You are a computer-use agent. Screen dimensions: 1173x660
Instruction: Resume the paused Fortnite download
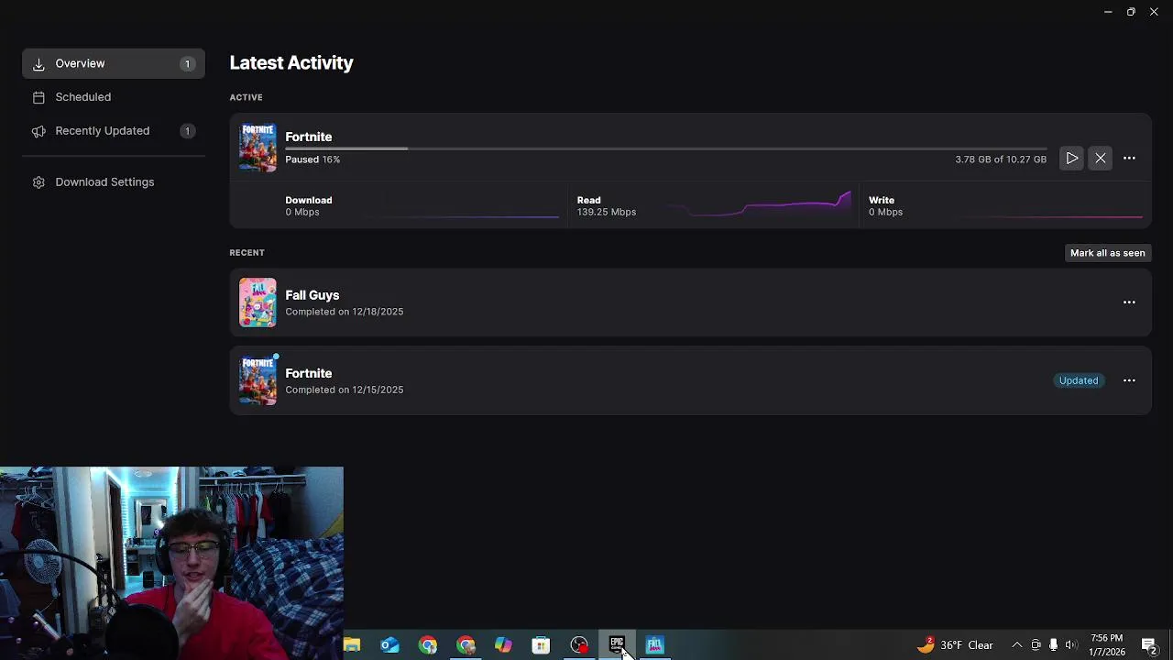(x=1071, y=159)
